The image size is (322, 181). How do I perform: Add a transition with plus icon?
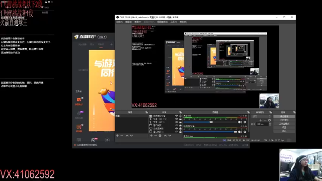(260, 120)
